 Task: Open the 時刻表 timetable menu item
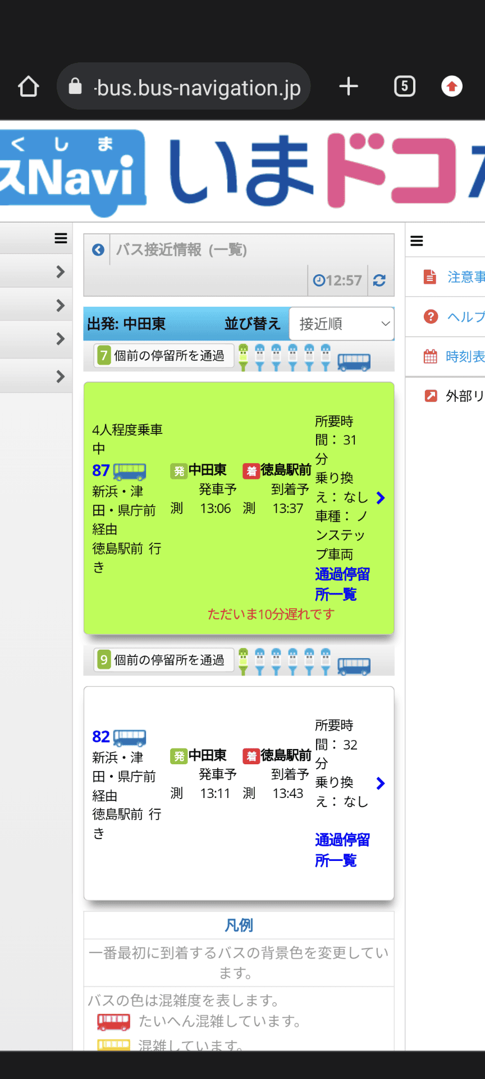(x=464, y=356)
